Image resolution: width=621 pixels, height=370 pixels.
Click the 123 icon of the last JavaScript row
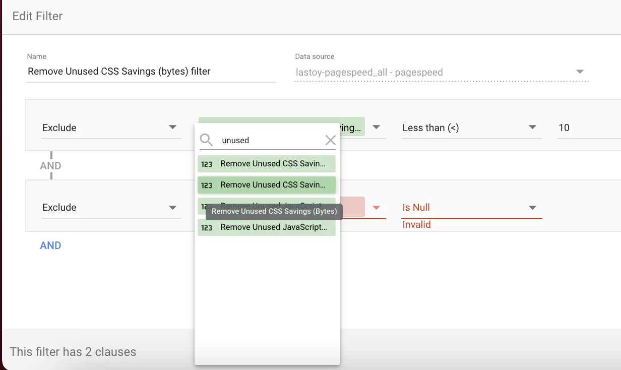(x=207, y=227)
